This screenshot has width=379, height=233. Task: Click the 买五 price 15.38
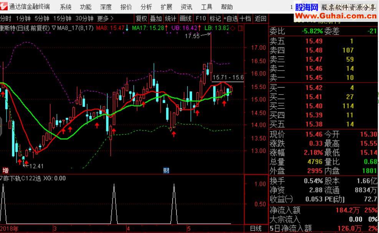click(x=314, y=124)
